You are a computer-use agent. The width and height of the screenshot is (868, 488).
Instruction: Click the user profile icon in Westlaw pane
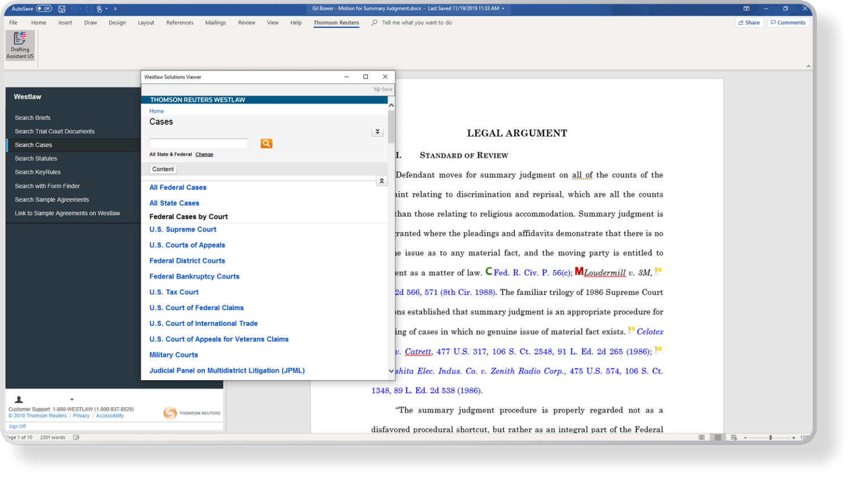pos(19,399)
